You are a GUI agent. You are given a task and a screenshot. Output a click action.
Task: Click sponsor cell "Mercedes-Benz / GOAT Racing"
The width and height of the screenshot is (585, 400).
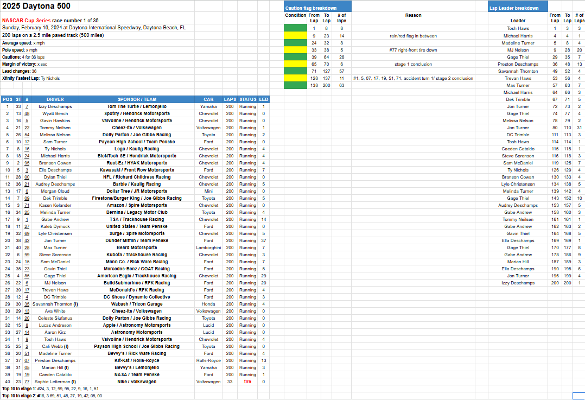coord(137,269)
